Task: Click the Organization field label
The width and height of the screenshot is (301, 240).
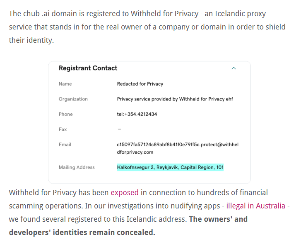Action: [x=73, y=99]
